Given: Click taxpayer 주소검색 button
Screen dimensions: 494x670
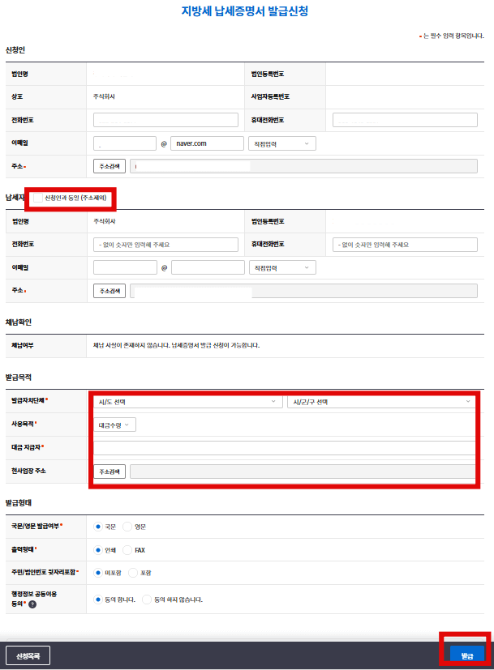Looking at the screenshot, I should [x=110, y=291].
